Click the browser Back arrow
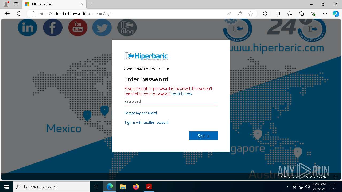The height and width of the screenshot is (192, 342). click(x=7, y=14)
